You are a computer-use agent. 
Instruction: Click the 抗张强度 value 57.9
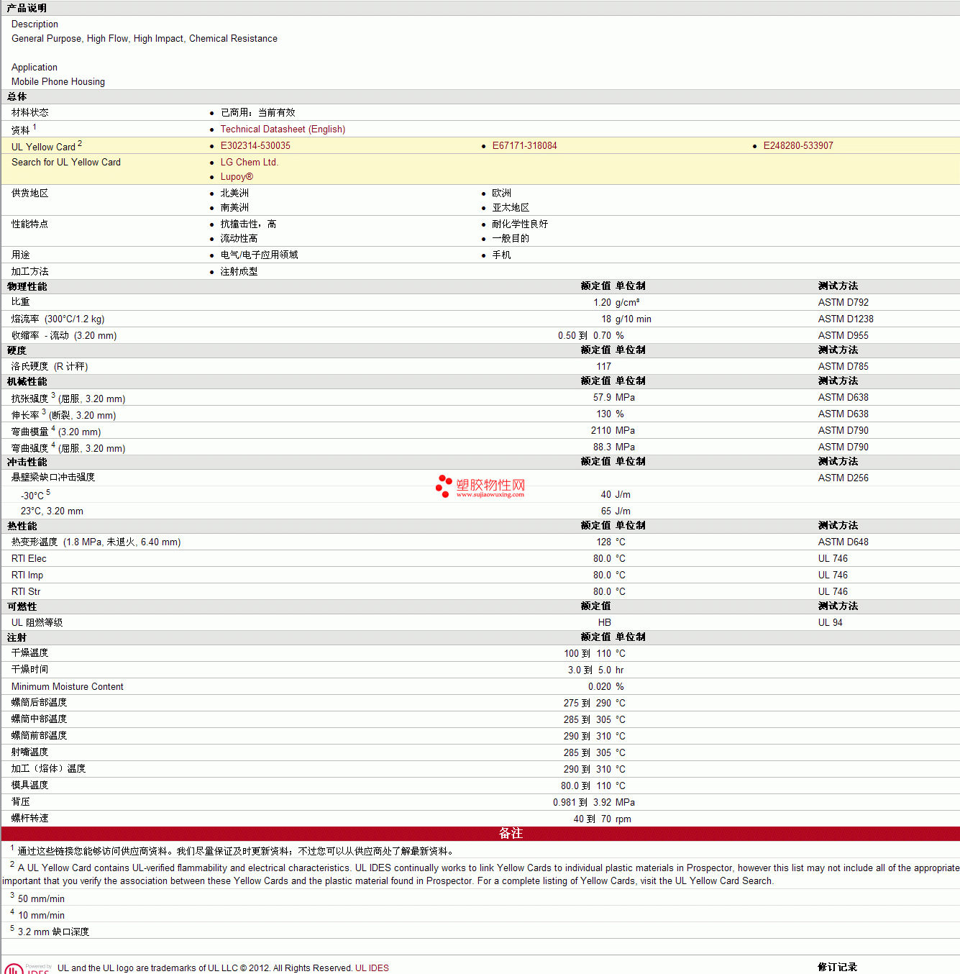602,398
